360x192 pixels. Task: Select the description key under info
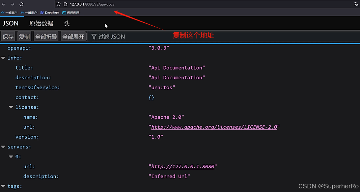point(33,78)
